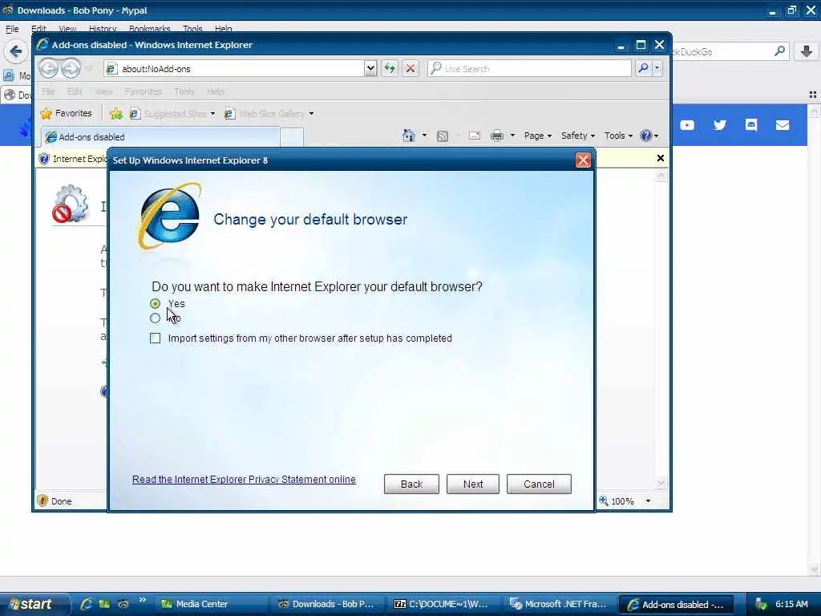Screen dimensions: 821x616
Task: Click the Read Mail icon in IE
Action: [x=475, y=136]
